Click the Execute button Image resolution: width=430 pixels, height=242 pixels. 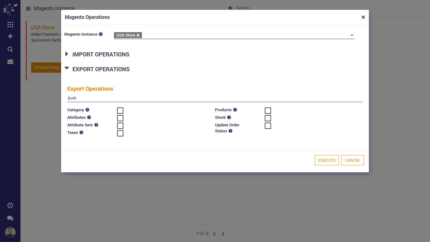coord(327,160)
